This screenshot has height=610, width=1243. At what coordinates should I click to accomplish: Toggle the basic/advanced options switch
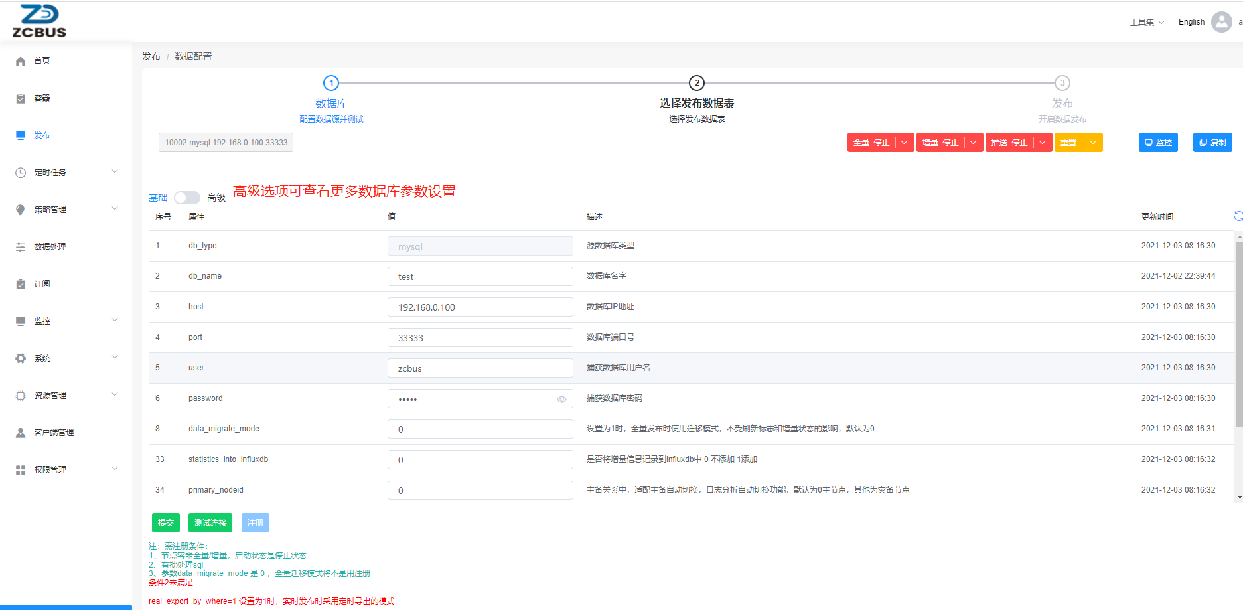click(186, 198)
